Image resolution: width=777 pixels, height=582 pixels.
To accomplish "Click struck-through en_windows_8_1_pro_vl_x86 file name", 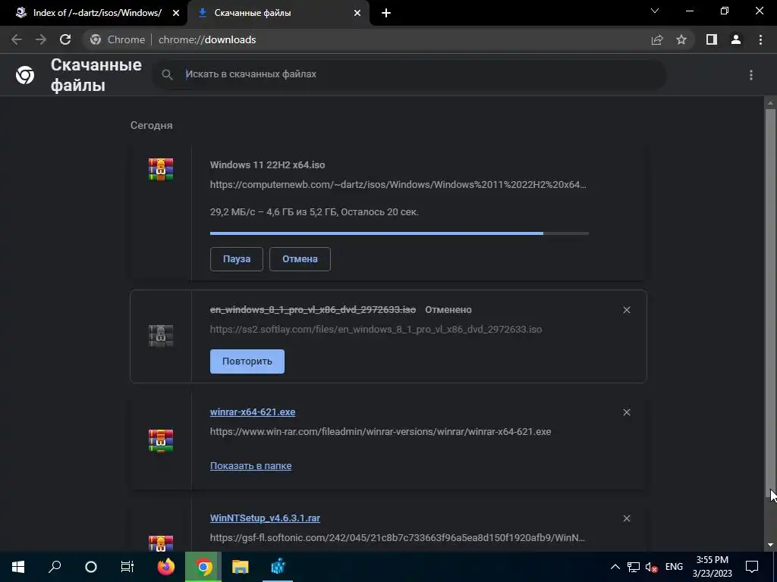I will coord(313,310).
